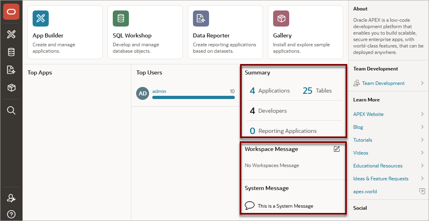Click chevron beside Educational Resources
This screenshot has width=429, height=221.
pyautogui.click(x=423, y=165)
